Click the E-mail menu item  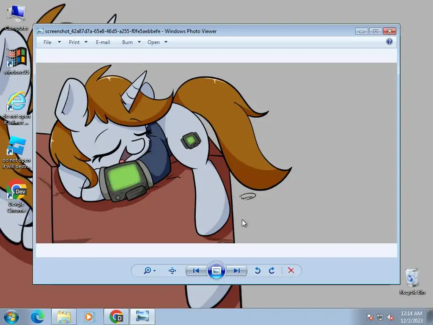103,42
